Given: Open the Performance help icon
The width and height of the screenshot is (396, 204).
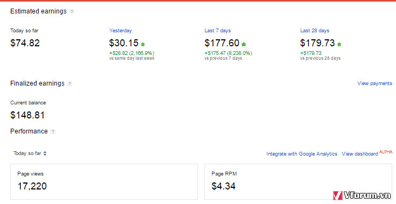Looking at the screenshot, I should click(x=53, y=131).
